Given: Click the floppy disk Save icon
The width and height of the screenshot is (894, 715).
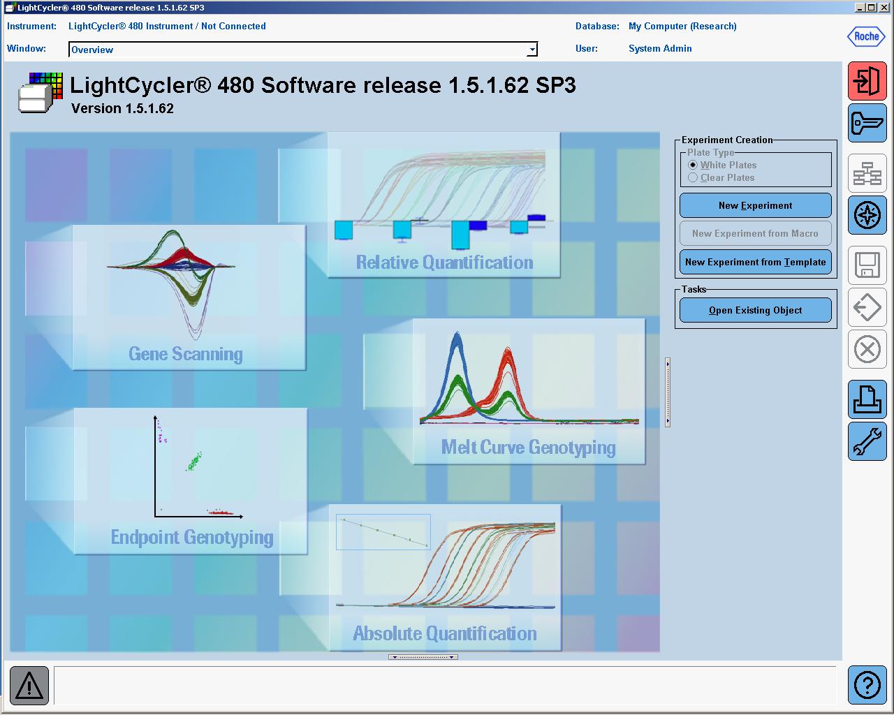Looking at the screenshot, I should (867, 265).
